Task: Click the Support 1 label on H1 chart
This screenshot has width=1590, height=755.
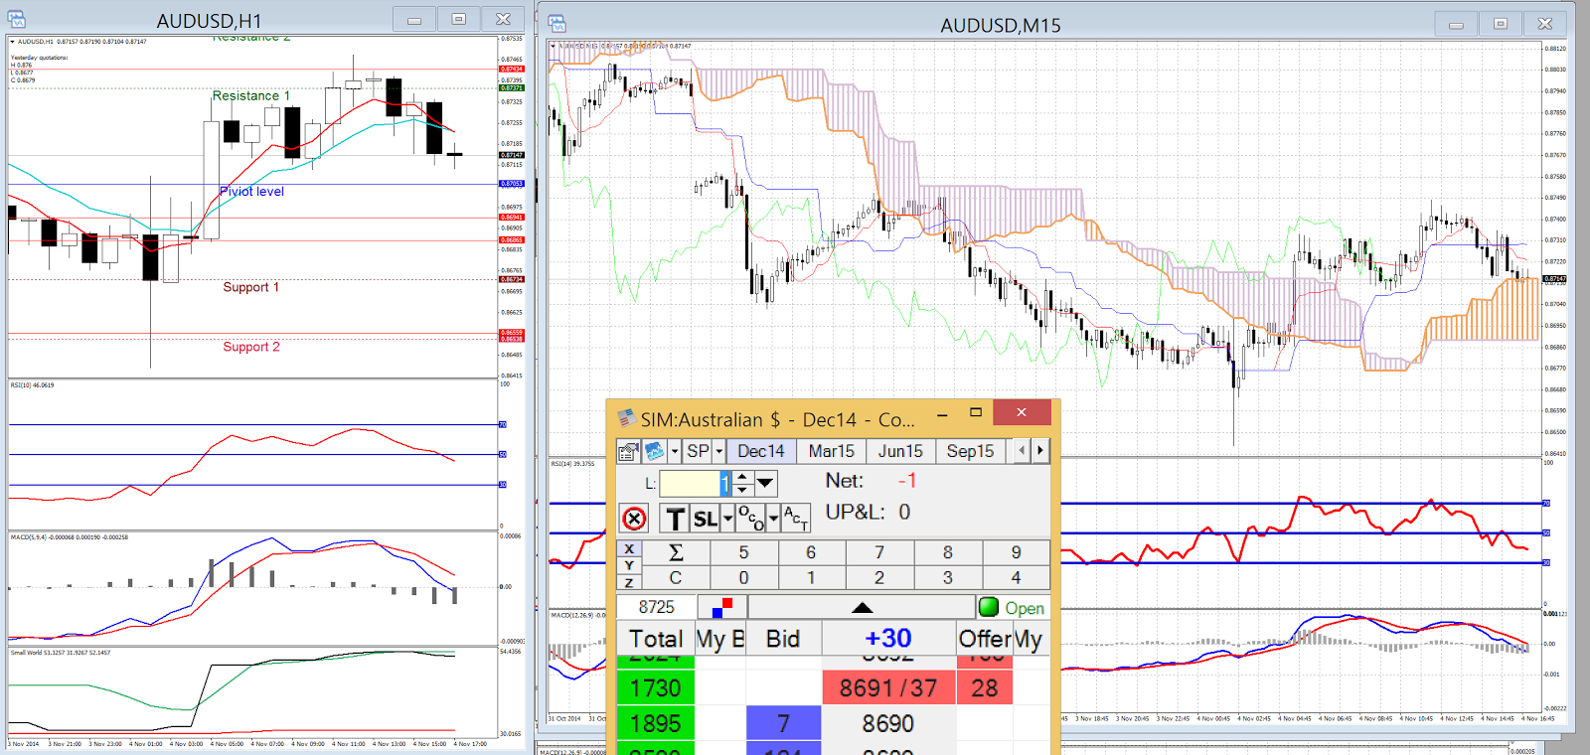Action: (x=251, y=287)
